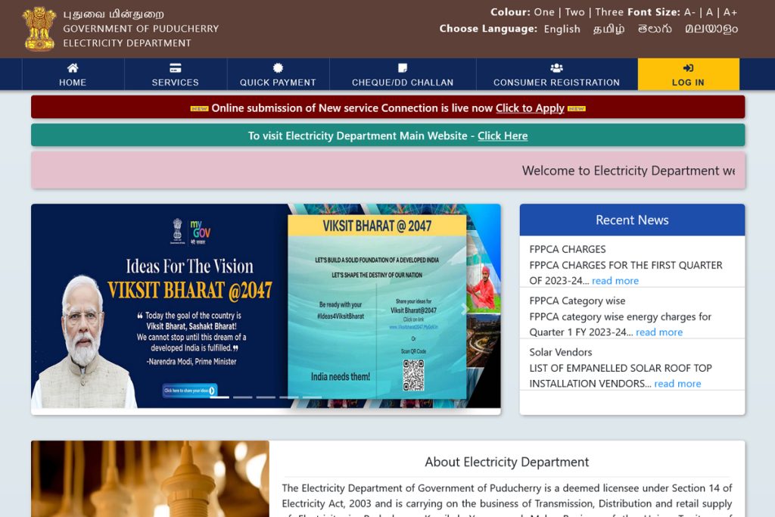Change language to മലയാളം
Image resolution: width=775 pixels, height=517 pixels.
coord(711,29)
